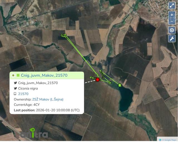Screen dimensions: 178x142
Task: Click the Google Maps attribution
Action: pos(168,140)
